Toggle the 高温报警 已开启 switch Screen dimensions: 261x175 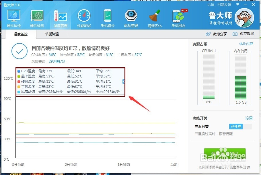coord(241,127)
